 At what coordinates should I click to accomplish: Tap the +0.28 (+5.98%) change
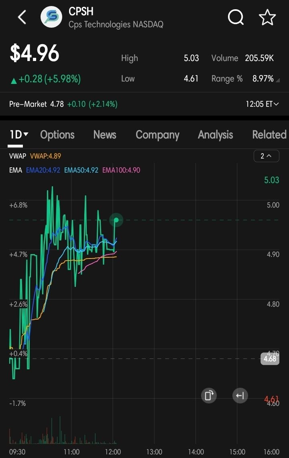tap(46, 79)
